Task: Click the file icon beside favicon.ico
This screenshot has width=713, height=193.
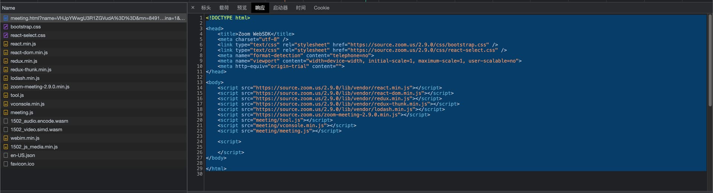Action: click(6, 164)
